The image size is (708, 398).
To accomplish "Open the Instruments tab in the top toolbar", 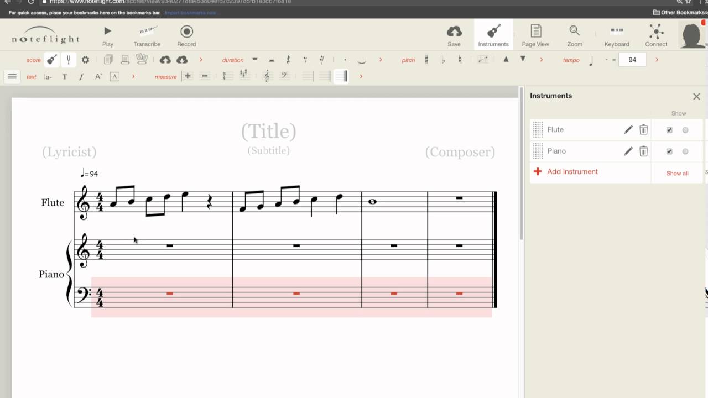I will [493, 36].
